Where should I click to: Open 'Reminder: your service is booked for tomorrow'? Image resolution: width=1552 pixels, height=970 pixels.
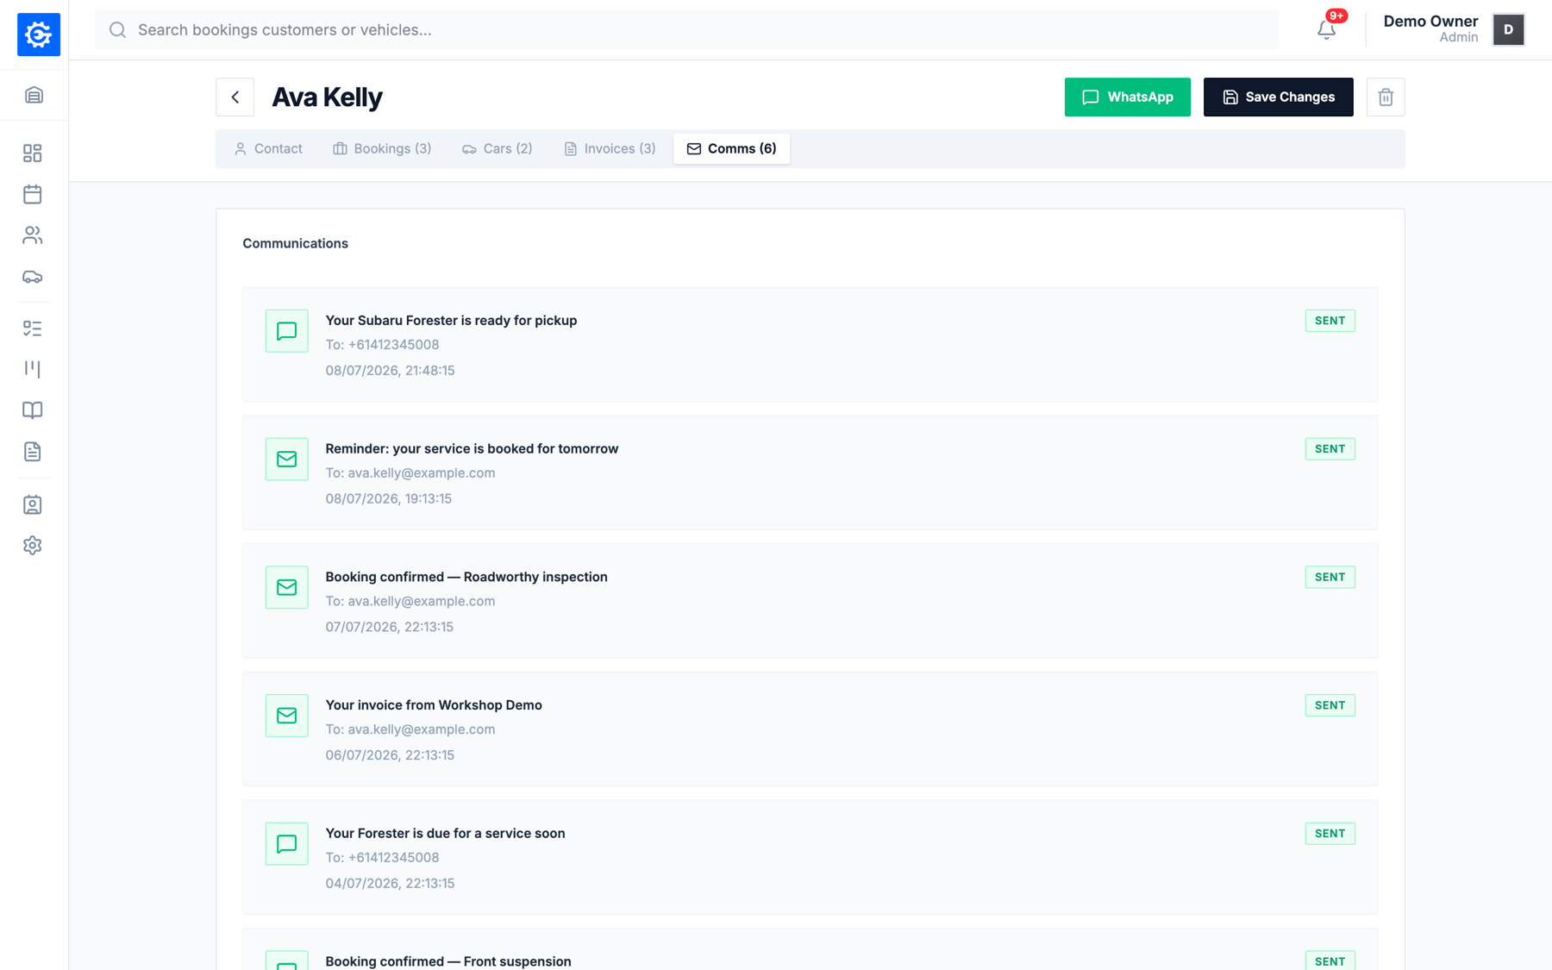click(472, 449)
